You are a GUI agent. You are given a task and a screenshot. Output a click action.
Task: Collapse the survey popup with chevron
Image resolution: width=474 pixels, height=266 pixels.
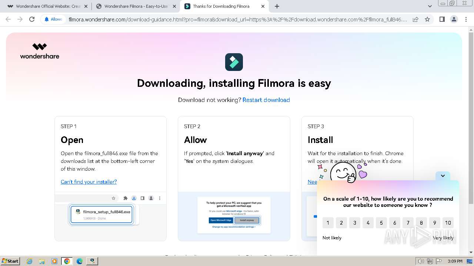(x=443, y=176)
